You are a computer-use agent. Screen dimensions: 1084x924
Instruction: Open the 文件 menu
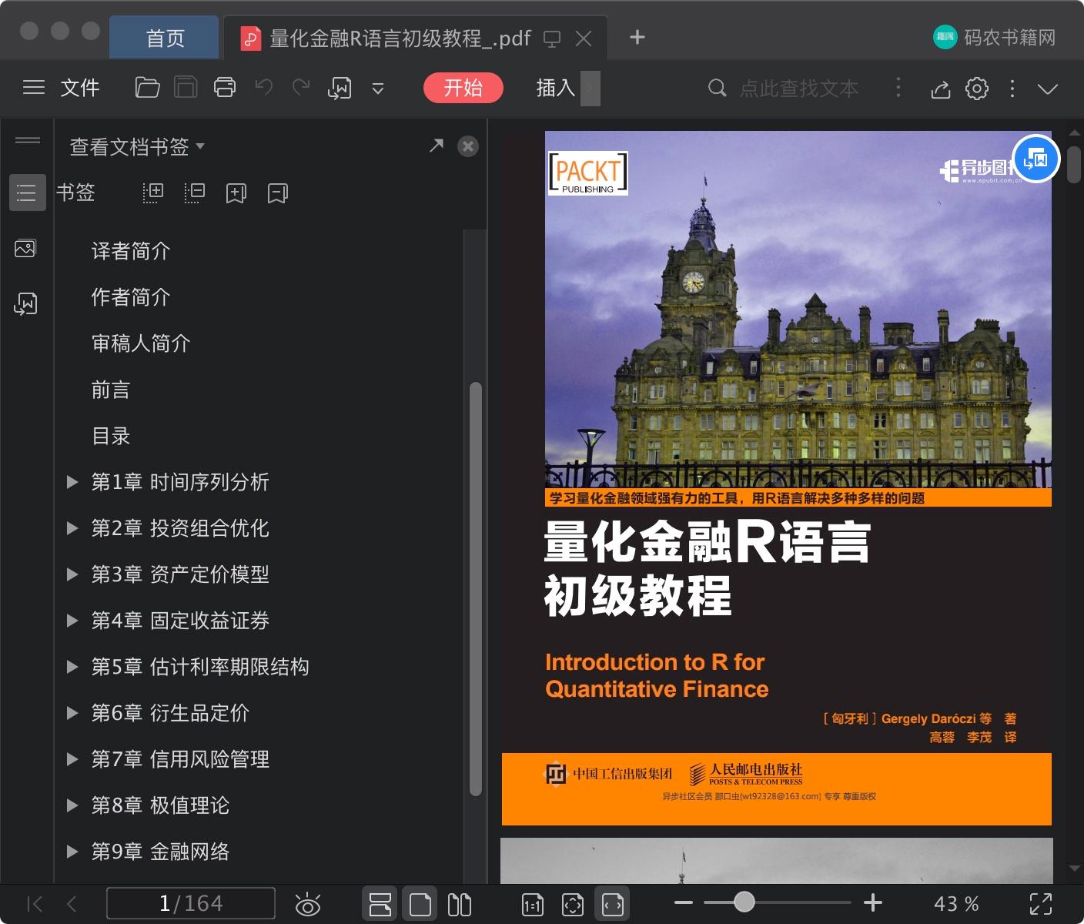click(80, 88)
